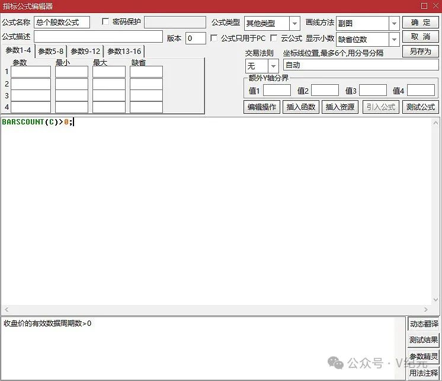Click the 公式描述 input field

tap(98, 37)
